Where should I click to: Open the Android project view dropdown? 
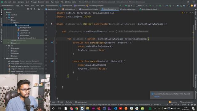9,9
